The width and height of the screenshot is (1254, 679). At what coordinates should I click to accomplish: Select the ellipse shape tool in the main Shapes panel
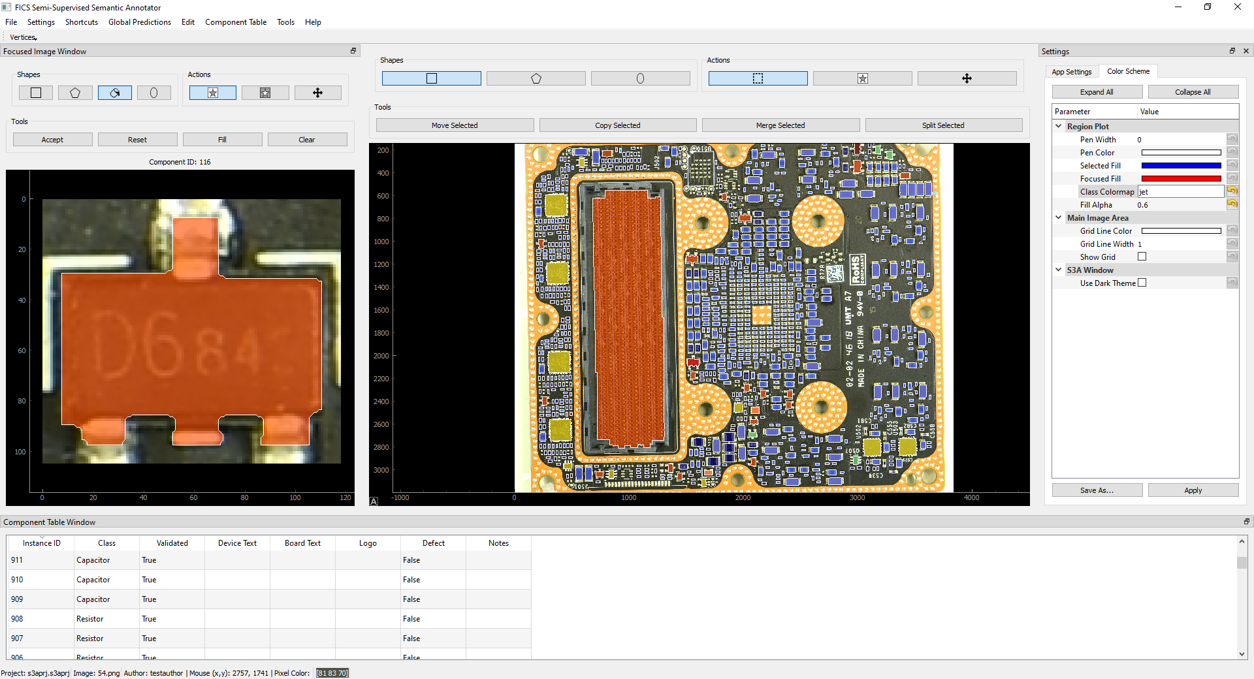click(x=639, y=78)
